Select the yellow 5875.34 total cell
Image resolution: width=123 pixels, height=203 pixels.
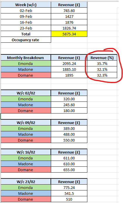click(69, 34)
